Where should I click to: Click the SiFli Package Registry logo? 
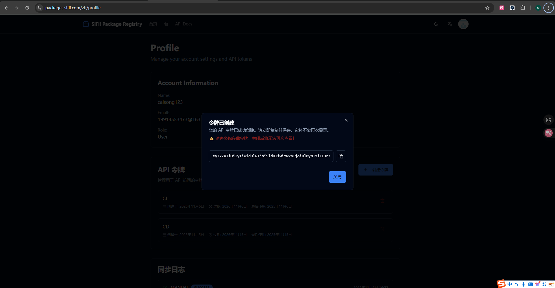[113, 24]
